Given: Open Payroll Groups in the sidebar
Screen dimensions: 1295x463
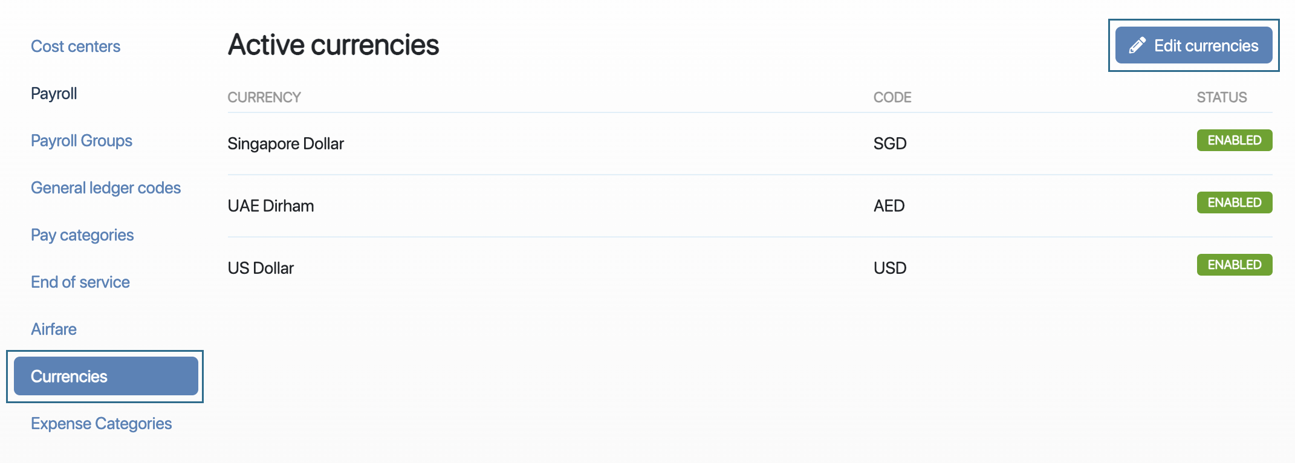Looking at the screenshot, I should point(82,141).
